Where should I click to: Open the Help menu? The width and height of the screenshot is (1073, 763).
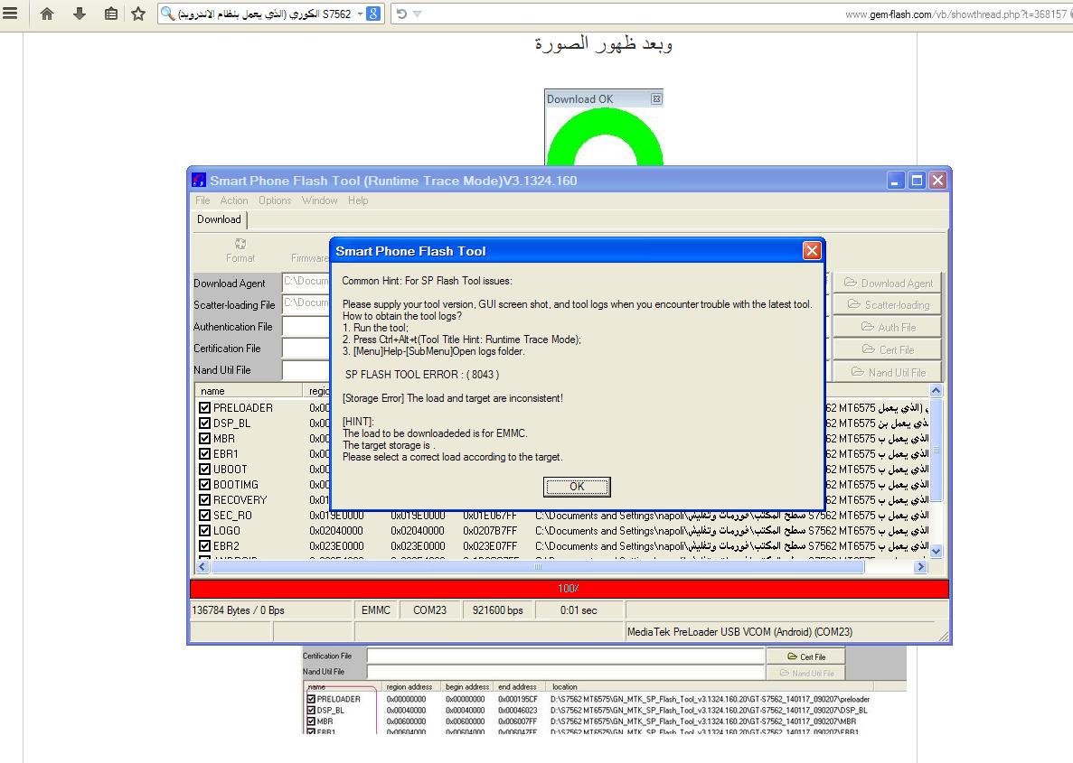(x=358, y=200)
